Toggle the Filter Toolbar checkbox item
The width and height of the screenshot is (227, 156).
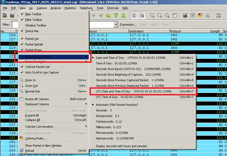coord(53,20)
